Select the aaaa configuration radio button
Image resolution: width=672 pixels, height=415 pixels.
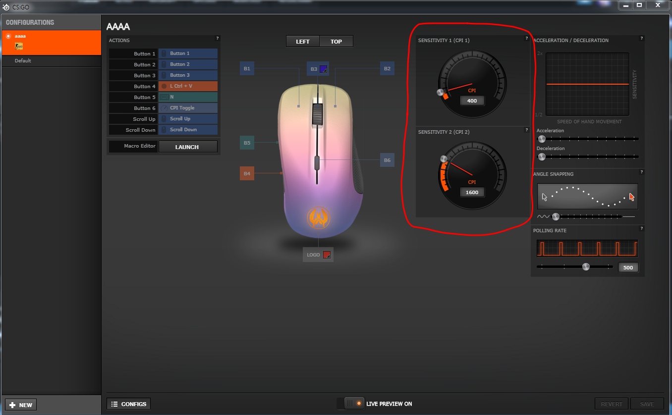(8, 36)
